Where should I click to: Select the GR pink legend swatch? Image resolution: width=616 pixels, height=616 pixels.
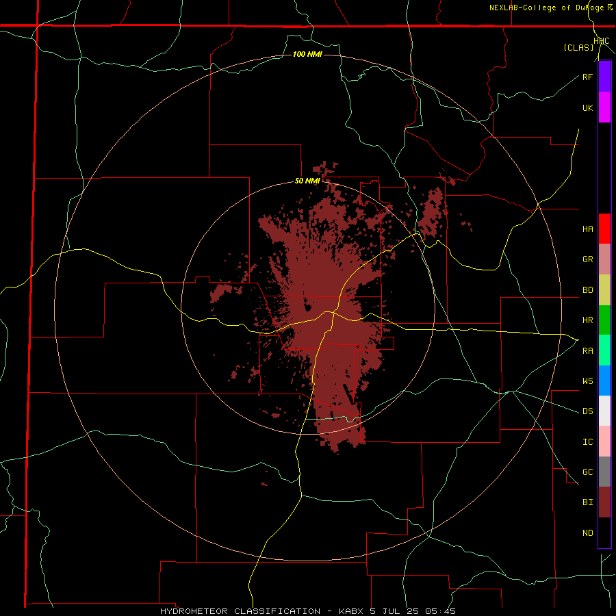click(x=604, y=259)
